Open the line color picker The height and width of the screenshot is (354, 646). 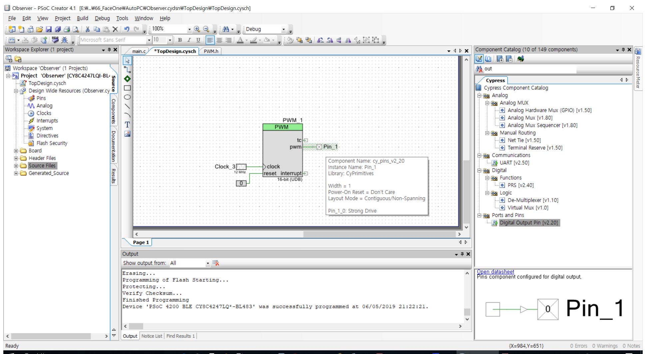click(253, 40)
